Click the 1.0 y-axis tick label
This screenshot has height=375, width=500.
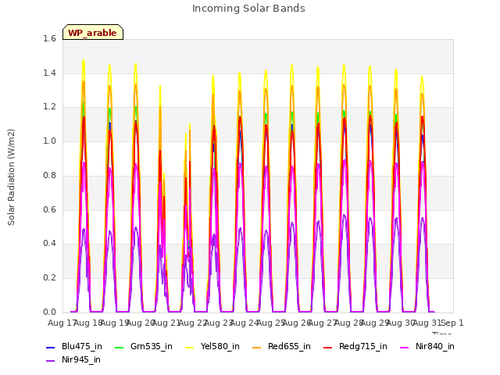coord(49,141)
